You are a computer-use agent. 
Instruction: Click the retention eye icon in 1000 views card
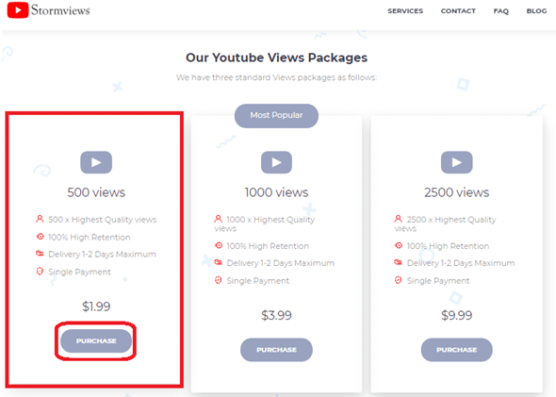point(219,245)
